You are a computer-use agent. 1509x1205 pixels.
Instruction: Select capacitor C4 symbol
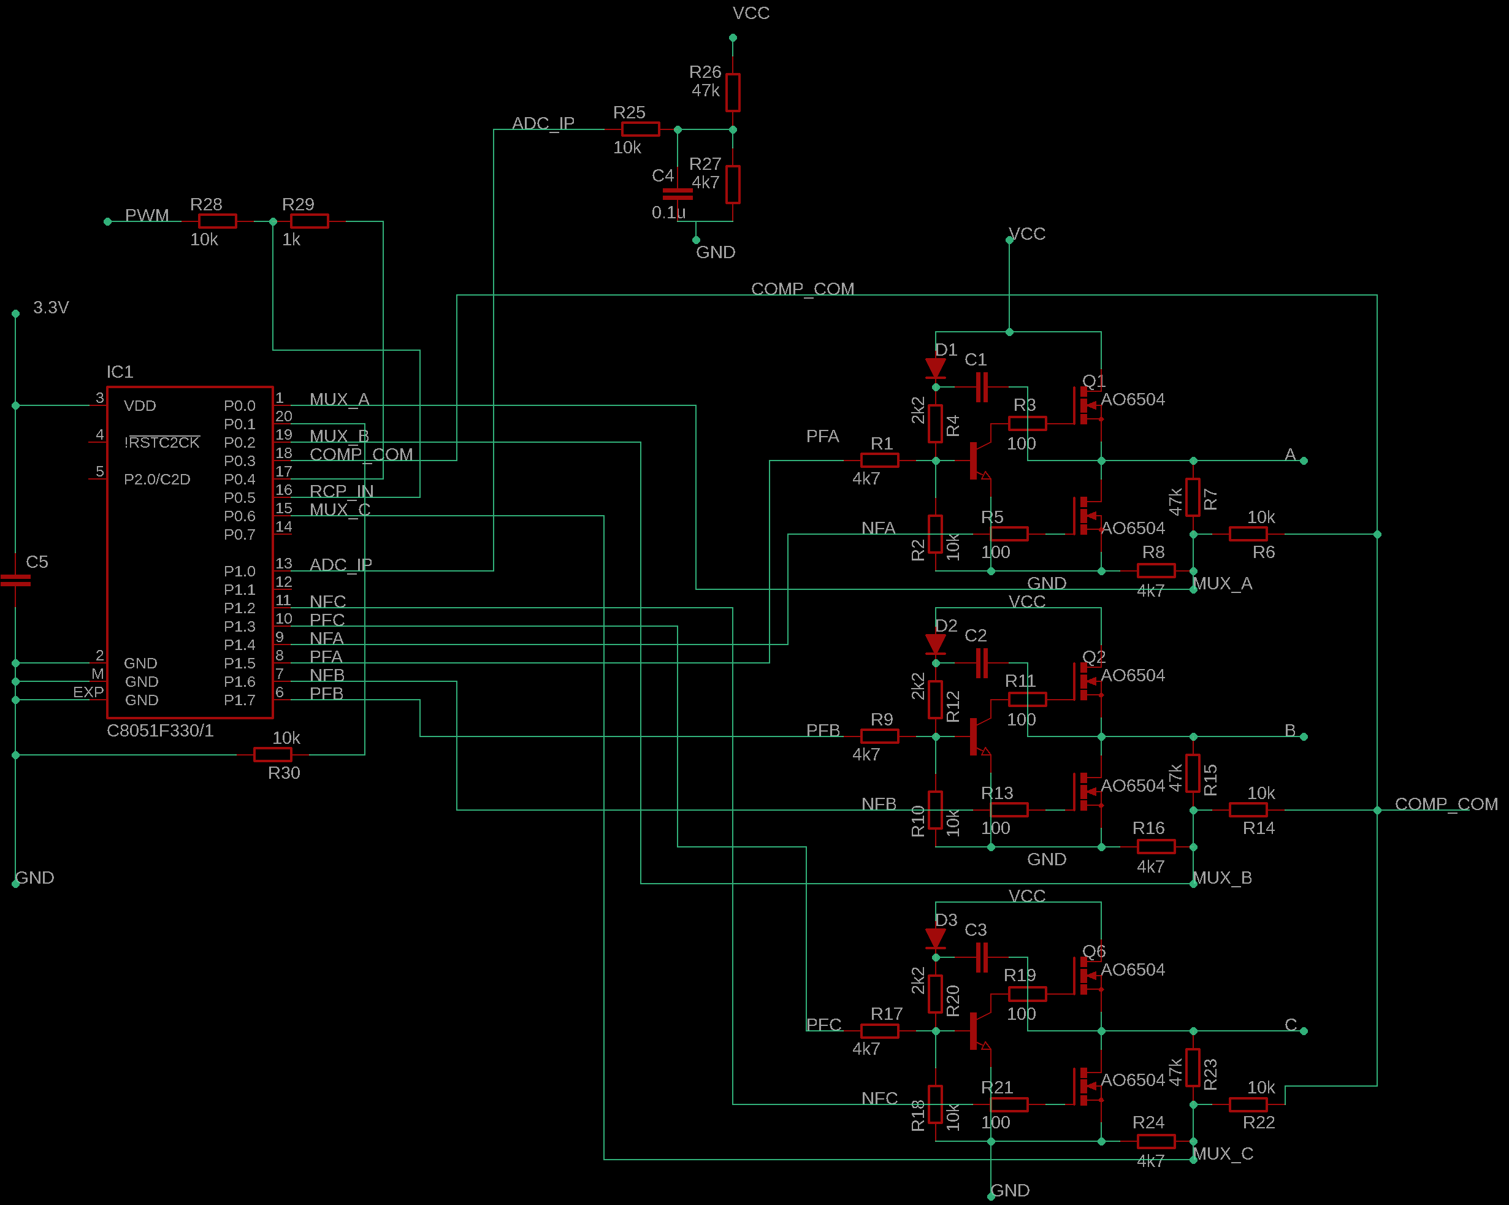point(677,193)
